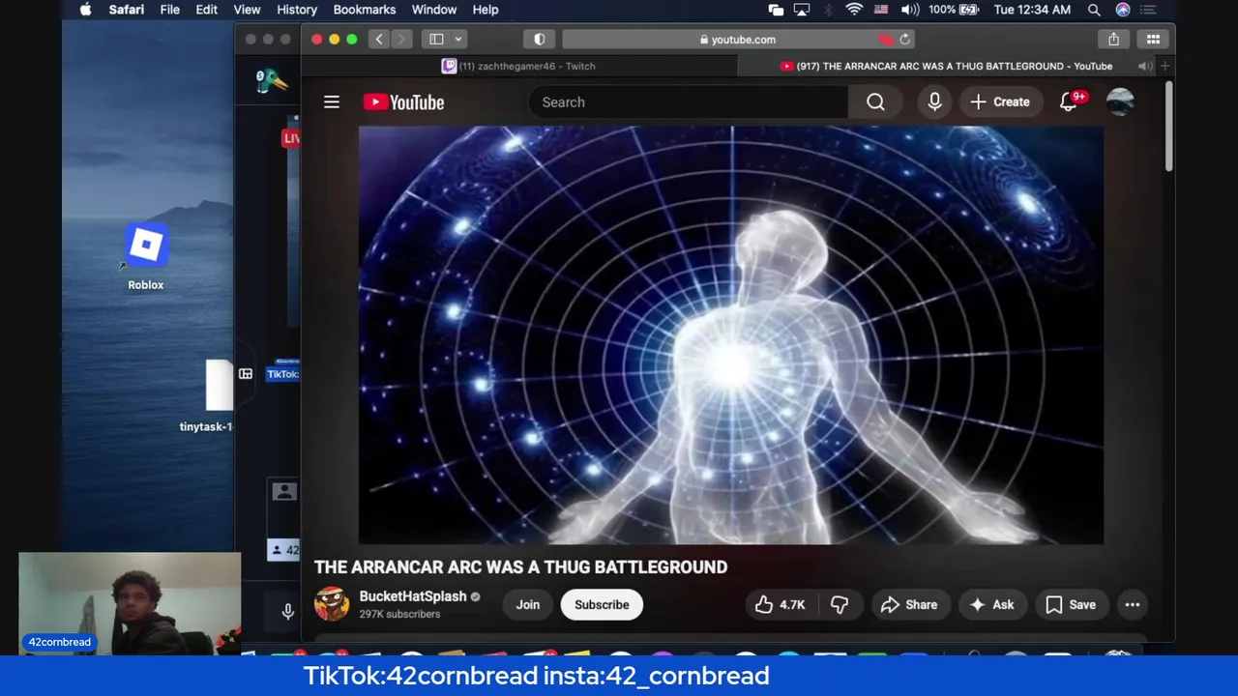
Task: Click the magnifier search button on YouTube
Action: pos(875,101)
